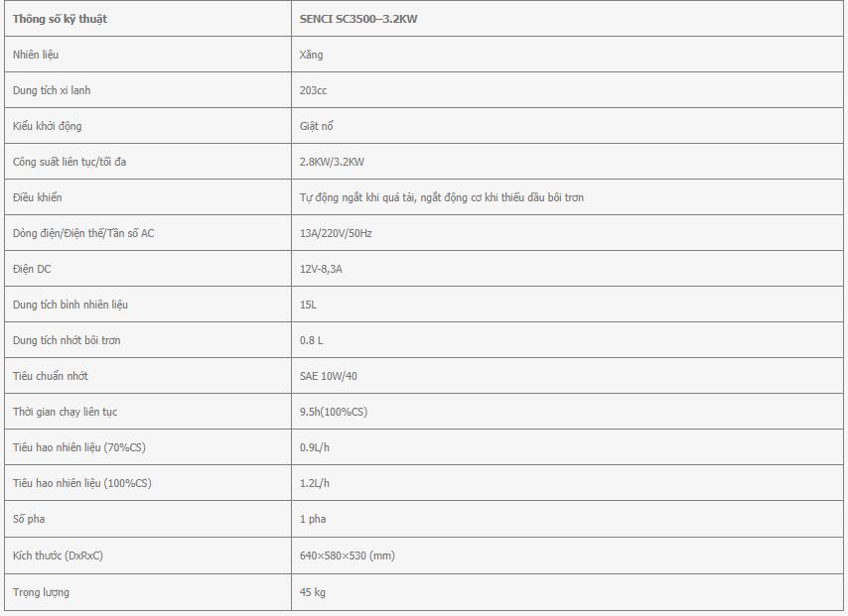Click the 'Tiêu hao nhiên liệu (70%CS)' label
Viewport: 848px width, 616px height.
79,446
